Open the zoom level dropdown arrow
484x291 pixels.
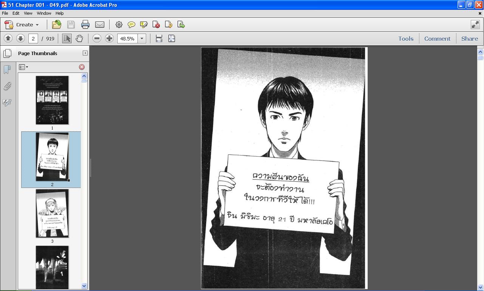coord(142,38)
